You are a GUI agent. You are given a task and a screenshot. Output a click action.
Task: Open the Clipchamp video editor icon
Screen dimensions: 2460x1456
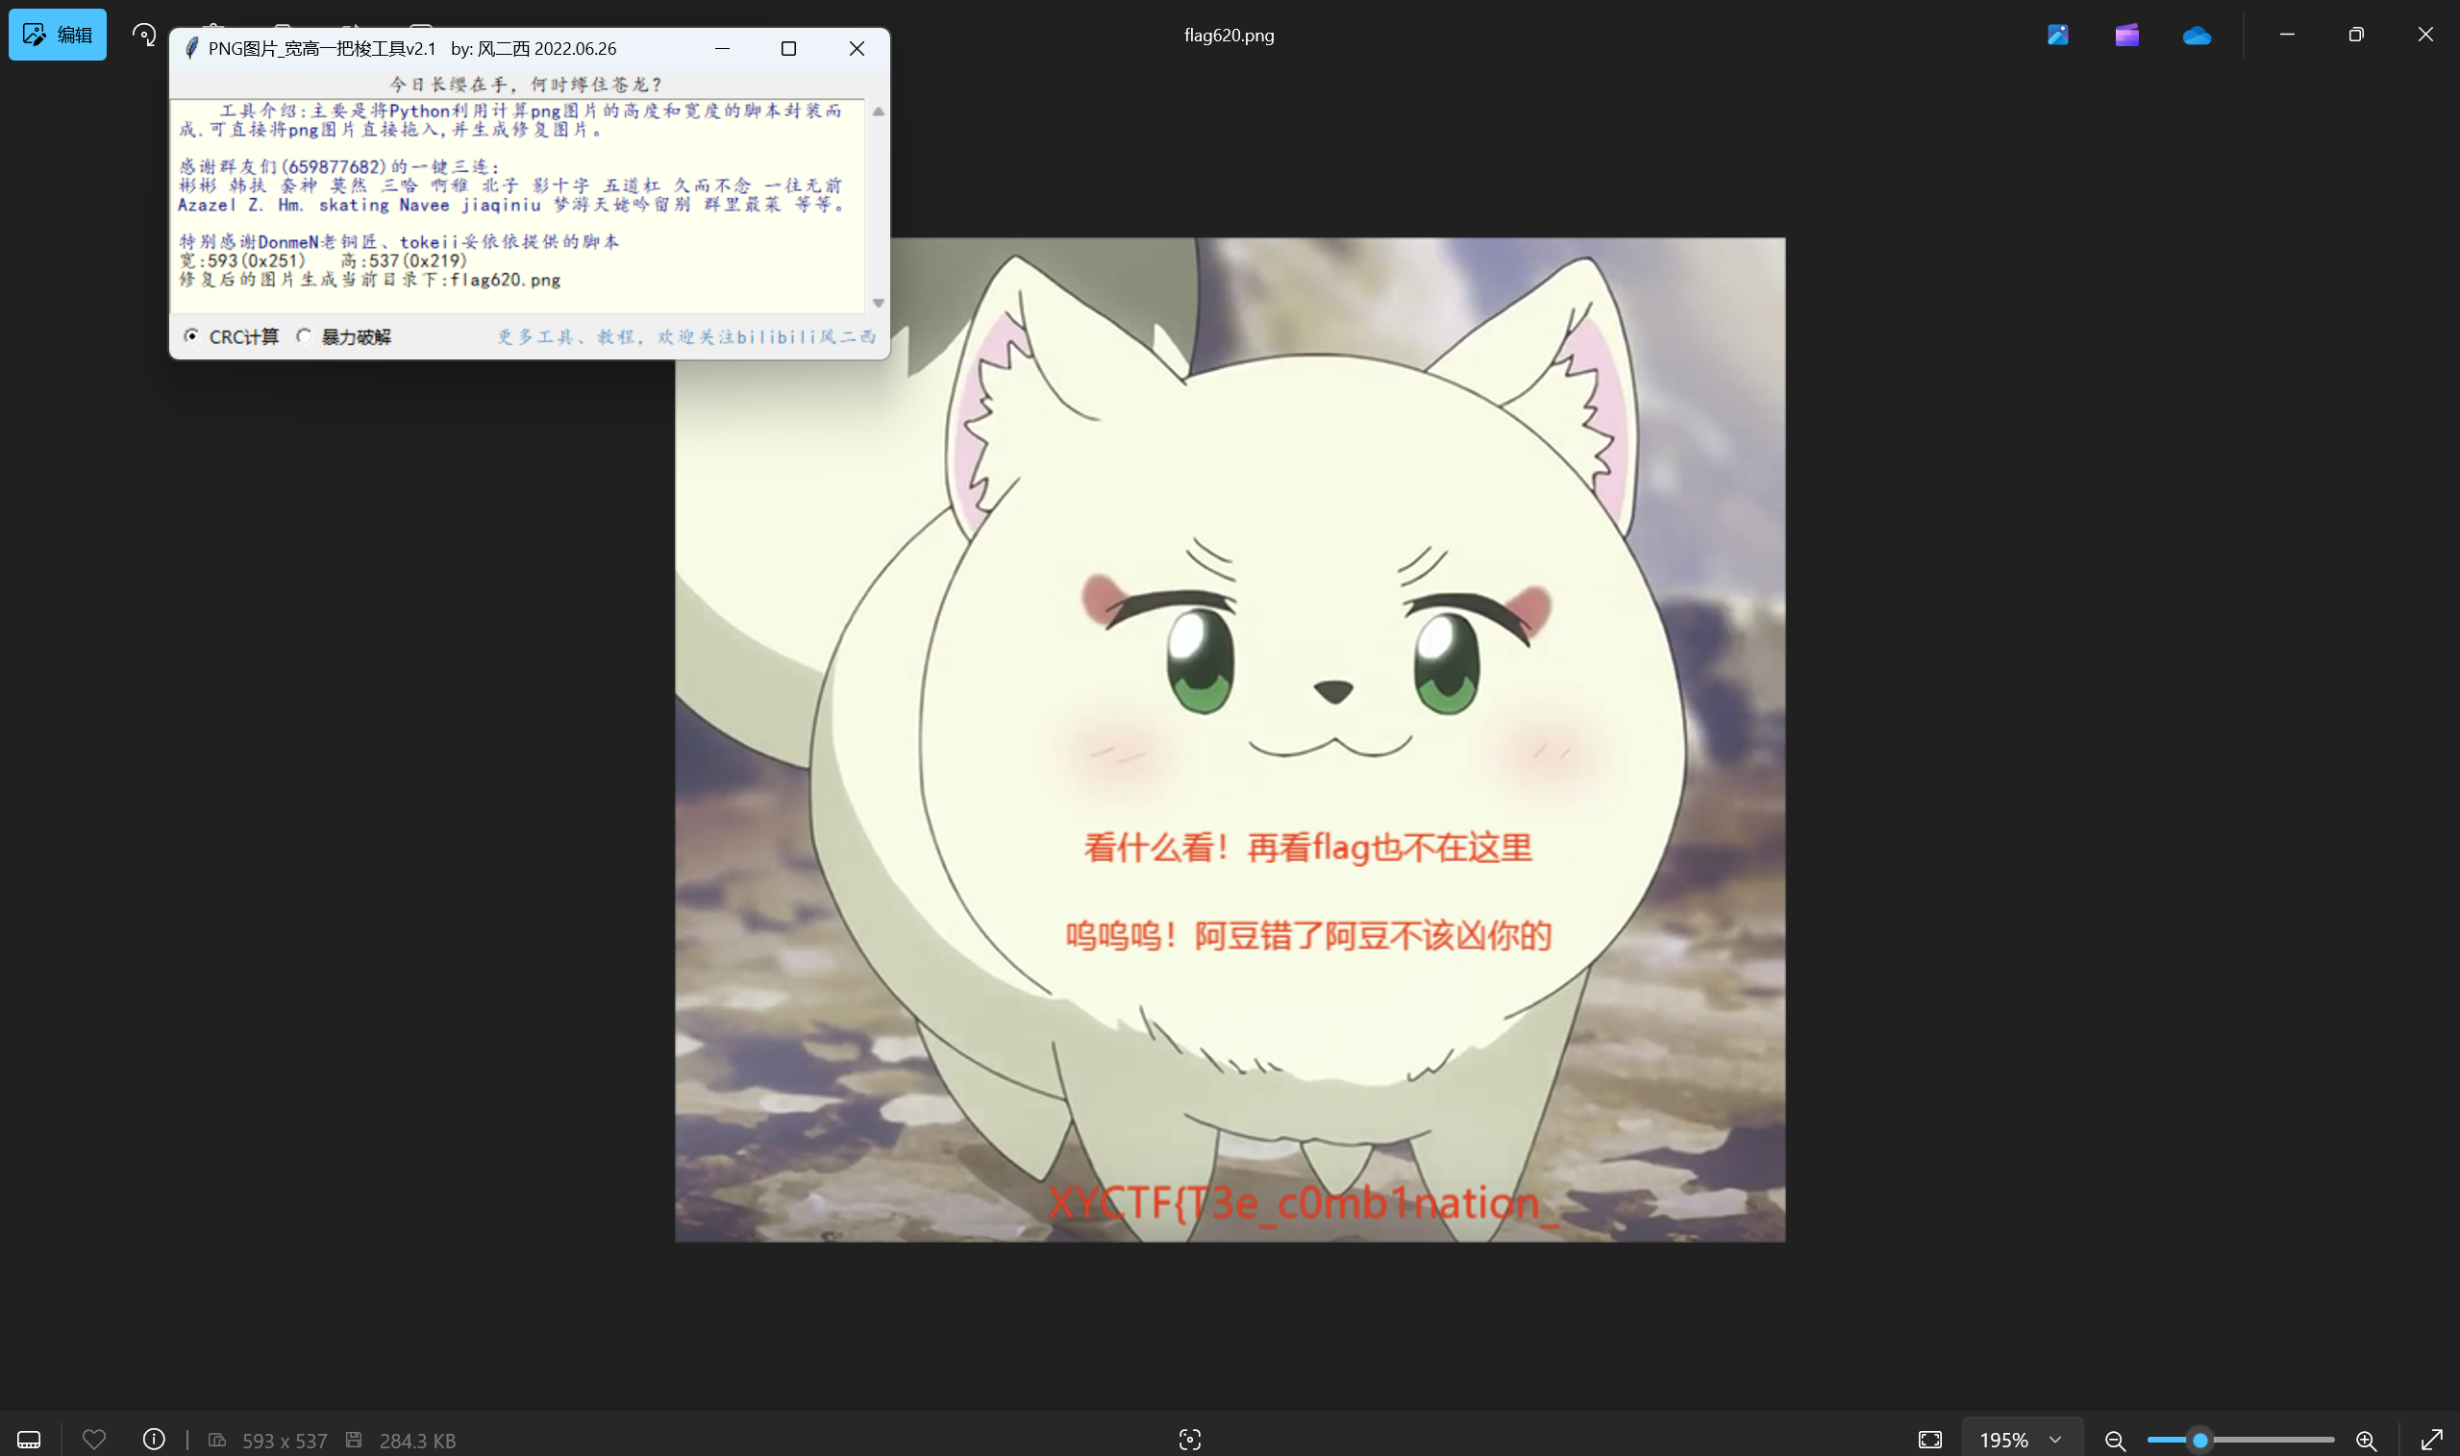tap(2126, 35)
